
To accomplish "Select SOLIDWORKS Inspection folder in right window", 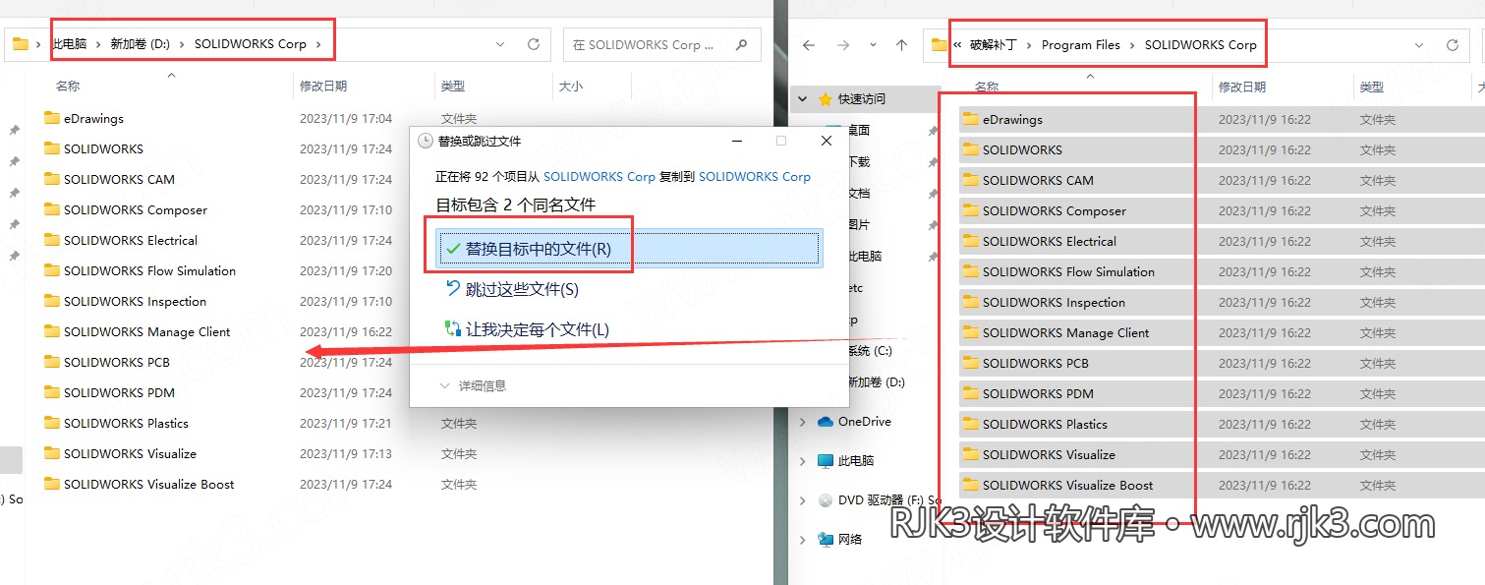I will pyautogui.click(x=1044, y=303).
